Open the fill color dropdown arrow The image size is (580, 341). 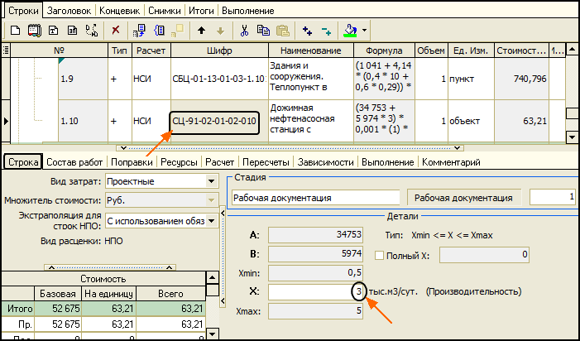[x=364, y=31]
